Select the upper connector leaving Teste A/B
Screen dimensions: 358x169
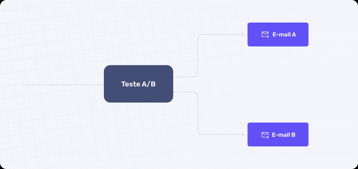click(197, 55)
